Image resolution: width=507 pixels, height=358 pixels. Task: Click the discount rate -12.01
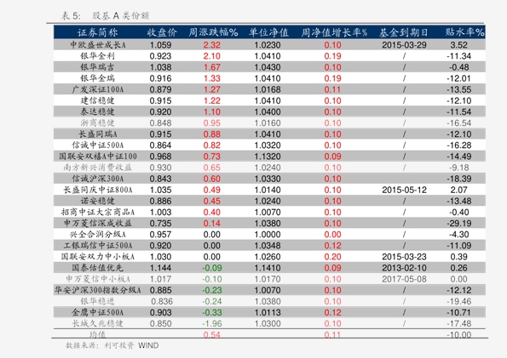[x=458, y=78]
